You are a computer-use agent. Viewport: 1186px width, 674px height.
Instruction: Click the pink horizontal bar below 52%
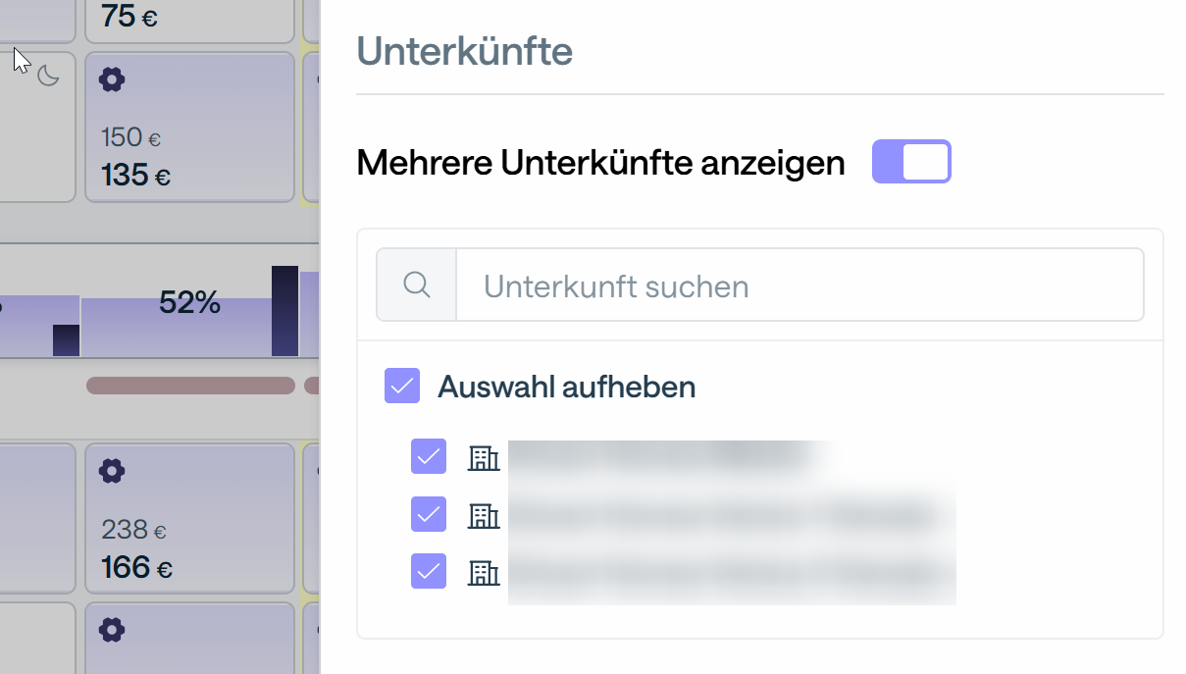[190, 386]
